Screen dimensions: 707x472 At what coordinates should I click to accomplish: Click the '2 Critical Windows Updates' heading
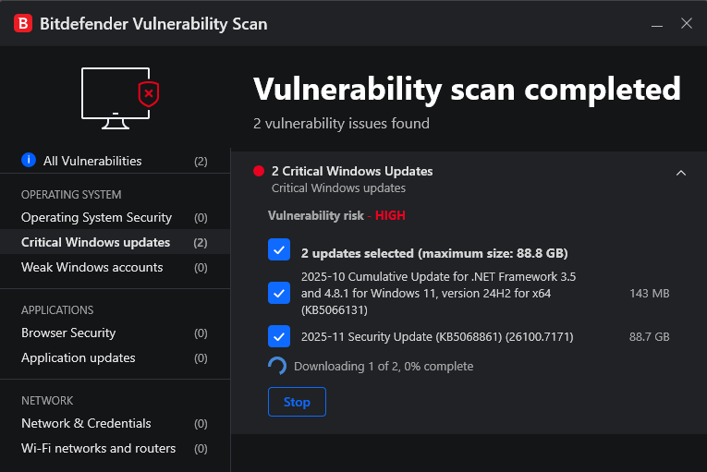point(352,171)
